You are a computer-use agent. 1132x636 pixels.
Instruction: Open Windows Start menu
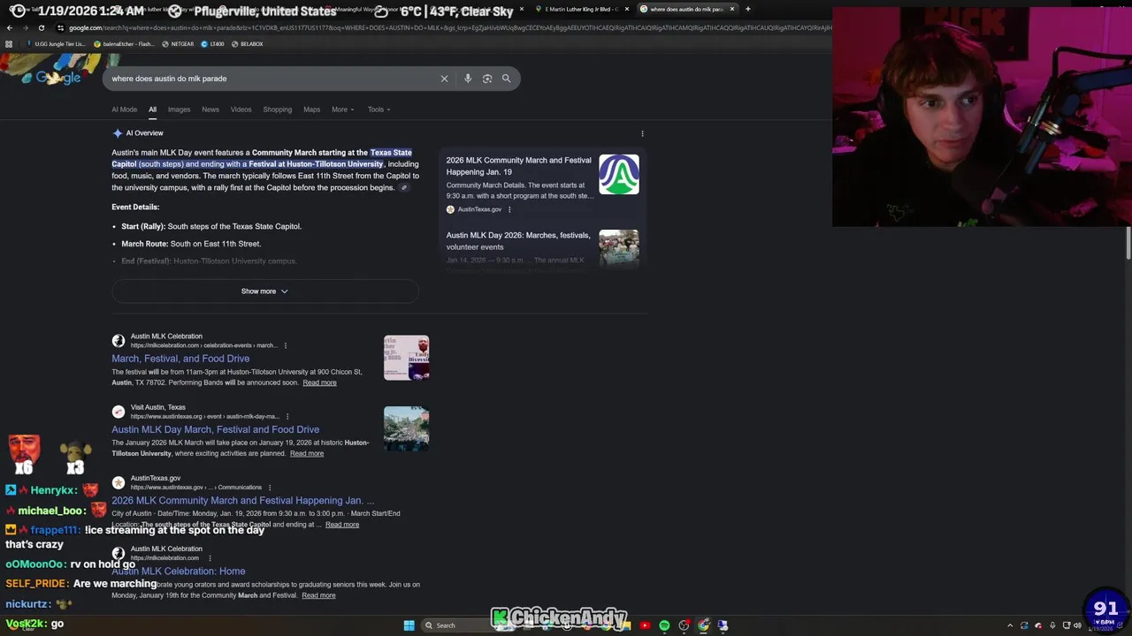click(409, 625)
